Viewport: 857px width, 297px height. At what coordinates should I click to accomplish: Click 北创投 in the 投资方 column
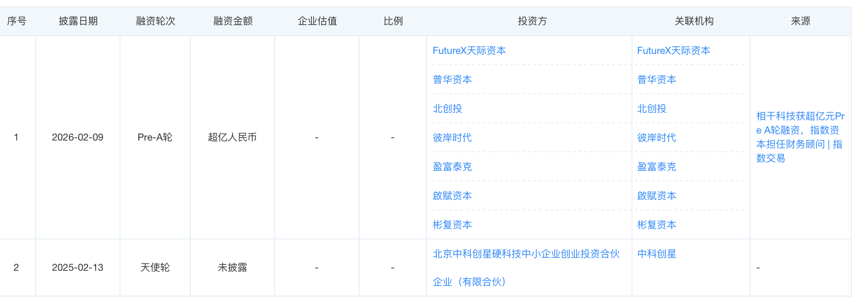pos(447,109)
